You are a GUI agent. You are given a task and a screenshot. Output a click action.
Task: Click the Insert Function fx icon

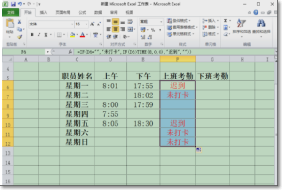click(70, 51)
